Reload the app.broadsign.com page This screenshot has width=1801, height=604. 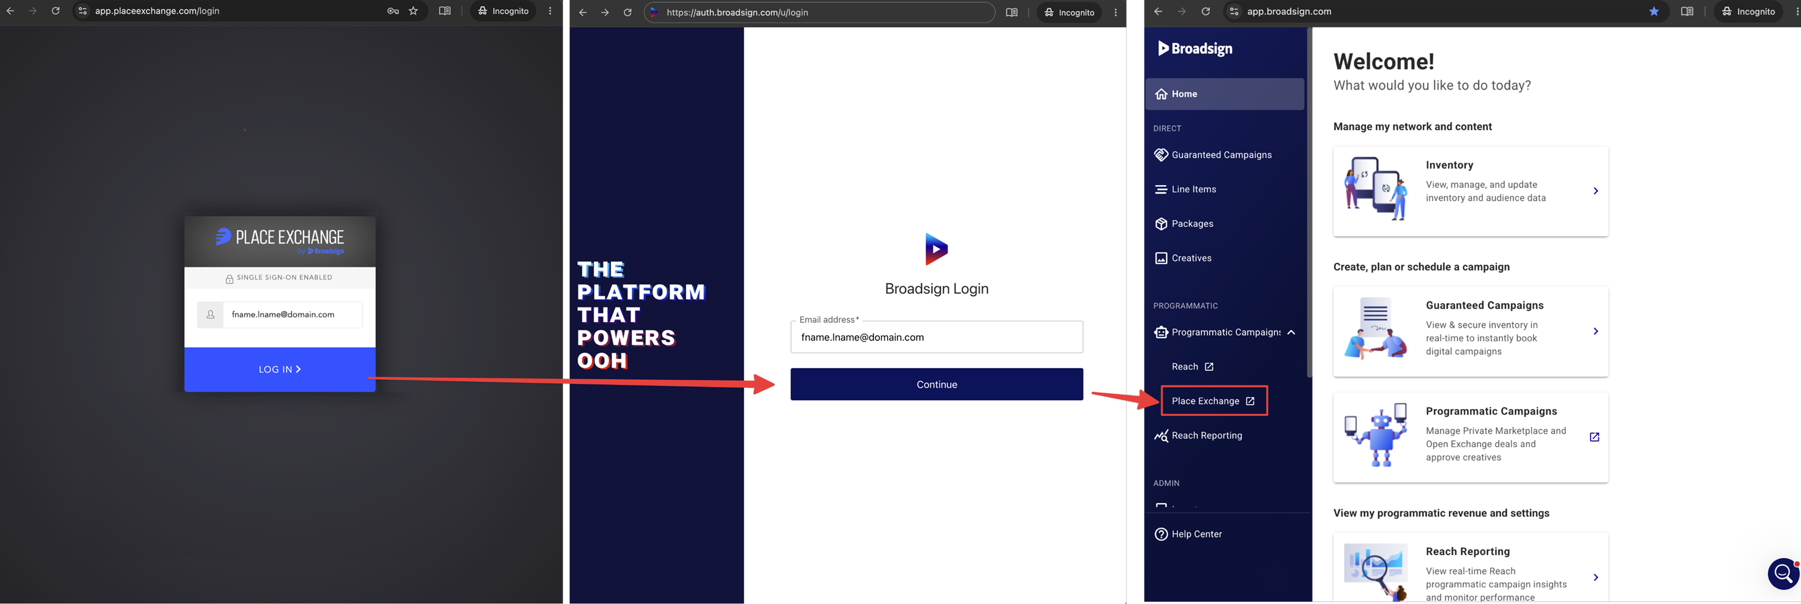coord(1205,12)
